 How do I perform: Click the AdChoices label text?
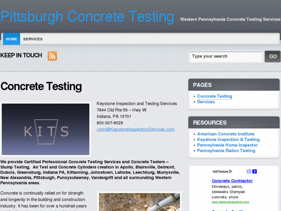coord(220,172)
